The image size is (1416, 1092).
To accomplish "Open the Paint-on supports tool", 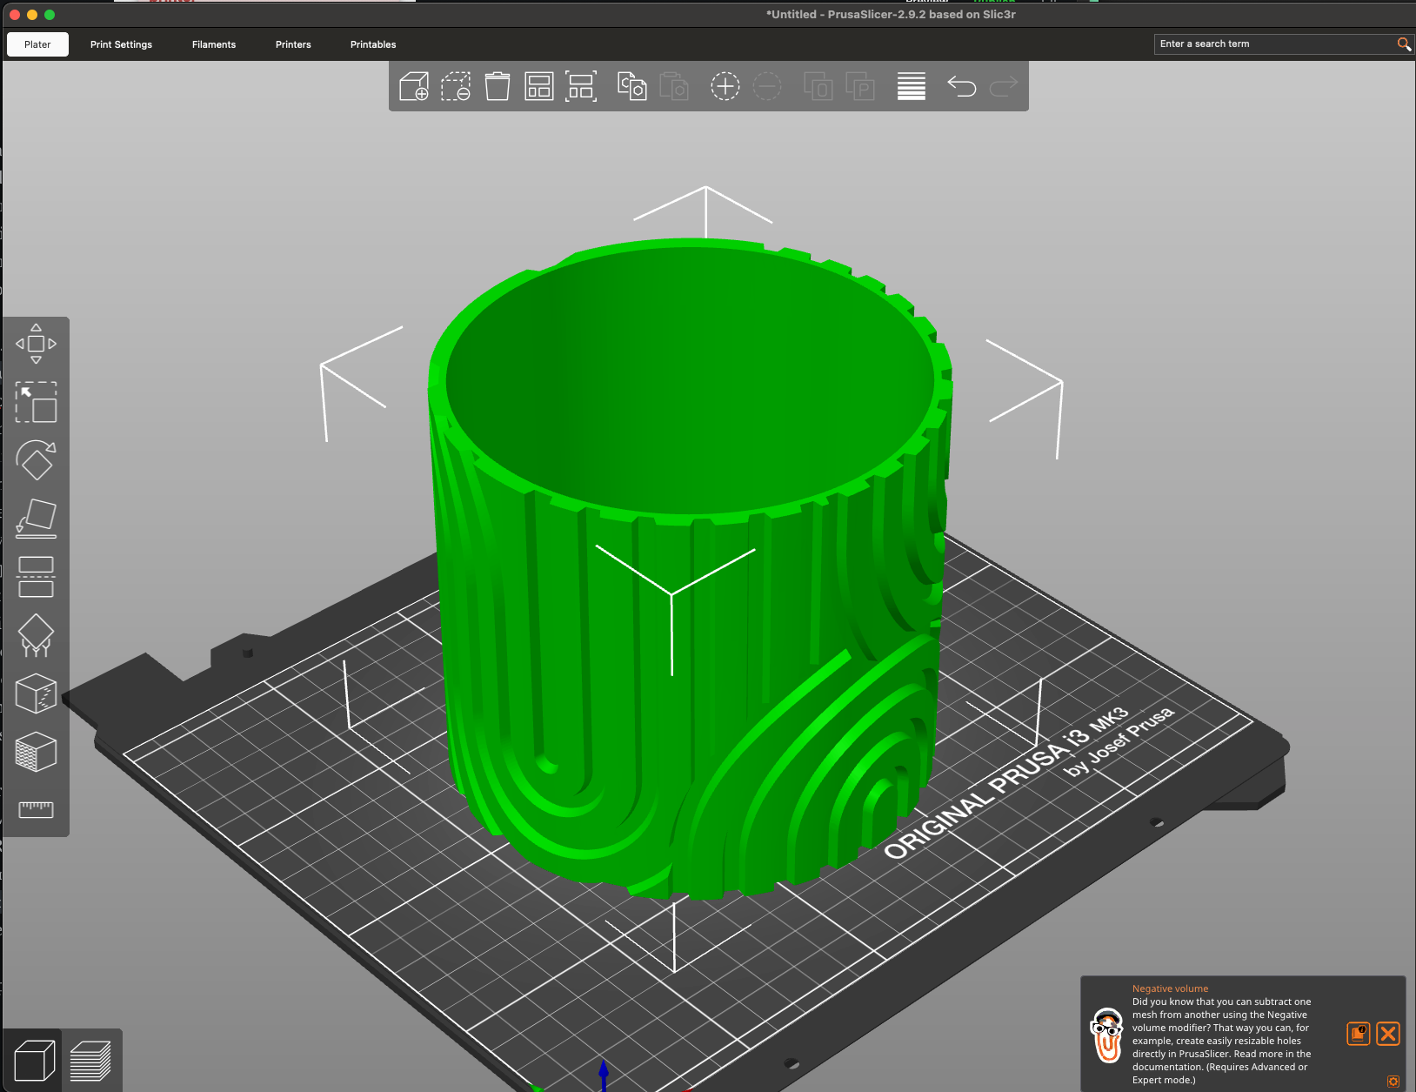I will pyautogui.click(x=36, y=635).
